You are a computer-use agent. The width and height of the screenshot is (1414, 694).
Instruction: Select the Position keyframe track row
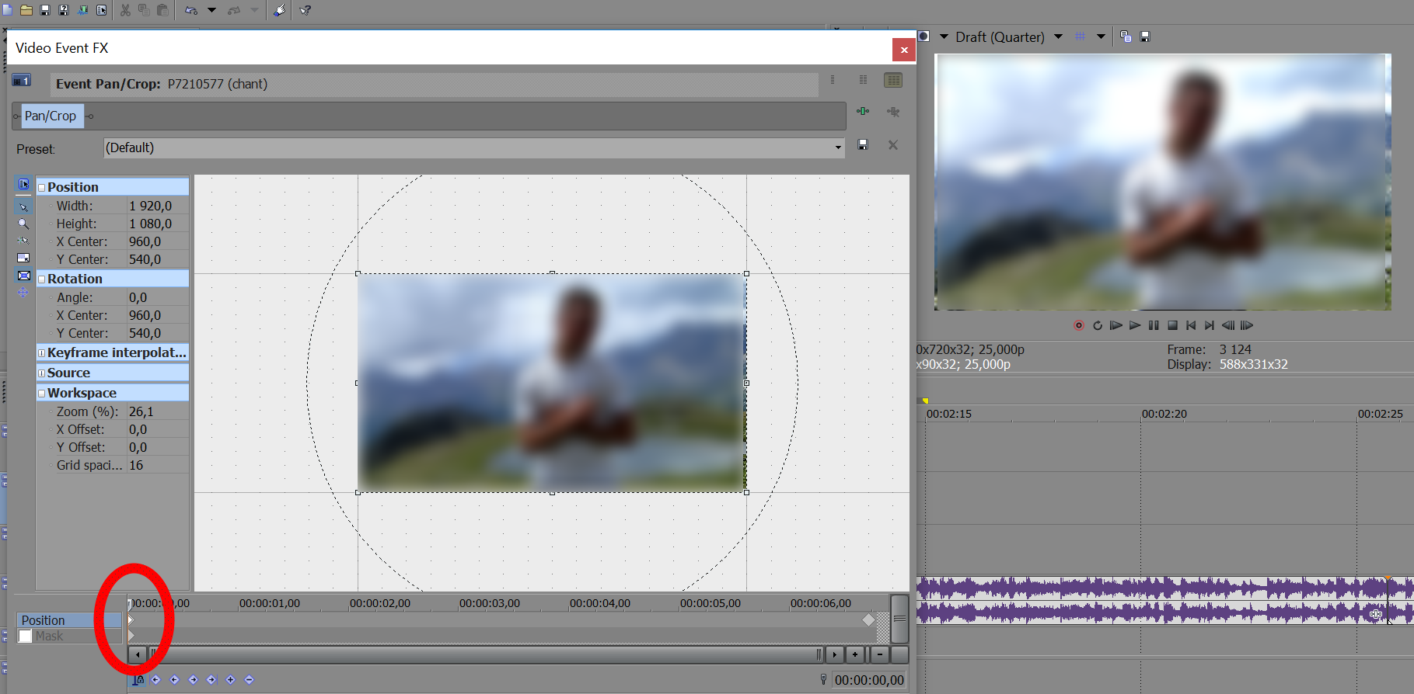coord(69,620)
